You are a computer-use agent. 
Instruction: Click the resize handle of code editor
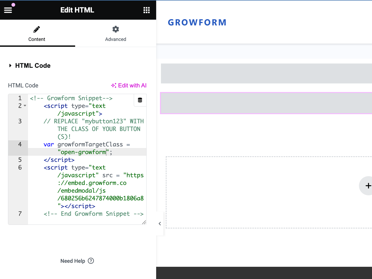click(144, 222)
